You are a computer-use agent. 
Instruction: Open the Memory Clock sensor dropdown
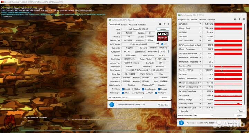tap(200, 28)
